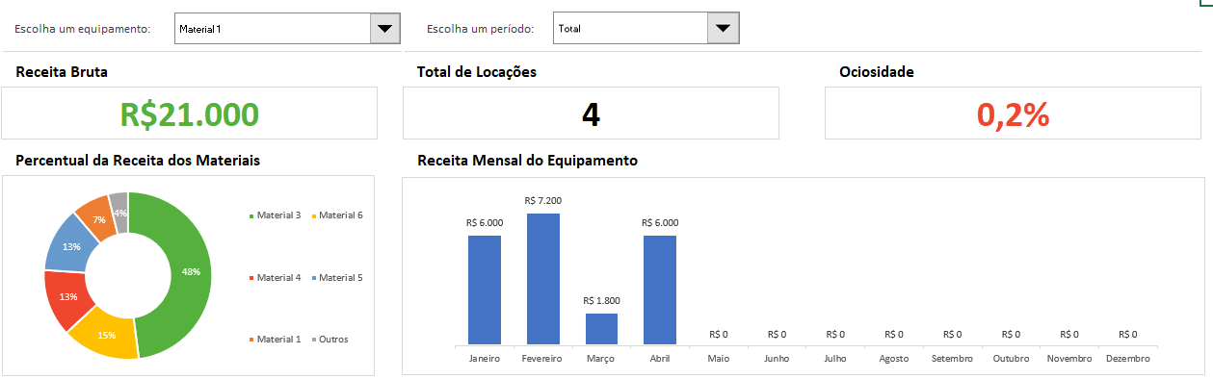This screenshot has height=379, width=1213.
Task: Select the orange 7% donut slice
Action: [96, 219]
